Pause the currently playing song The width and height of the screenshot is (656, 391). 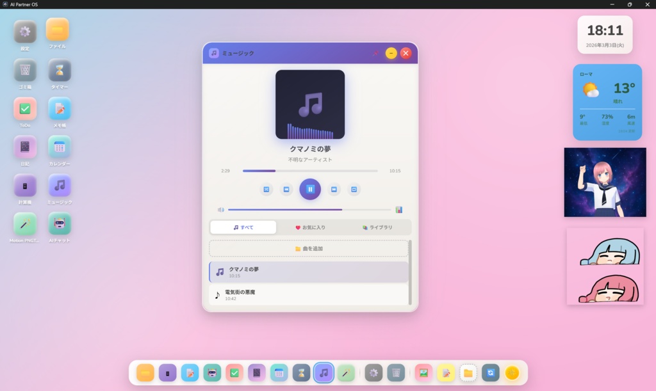310,189
